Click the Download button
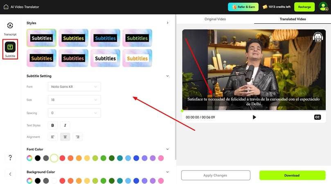Viewport: 331px width, 184px height. (x=292, y=175)
